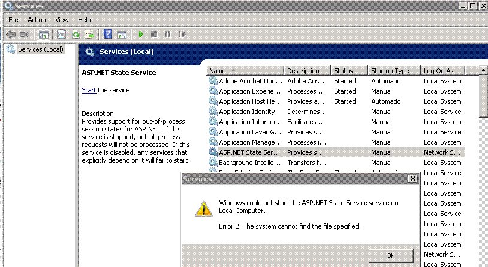
Task: Click the Restart Service toolbar icon
Action: click(x=182, y=35)
